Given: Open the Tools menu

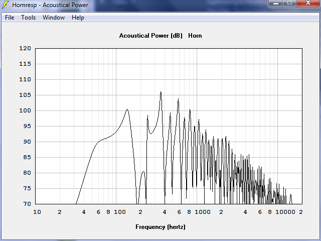Looking at the screenshot, I should [x=29, y=18].
